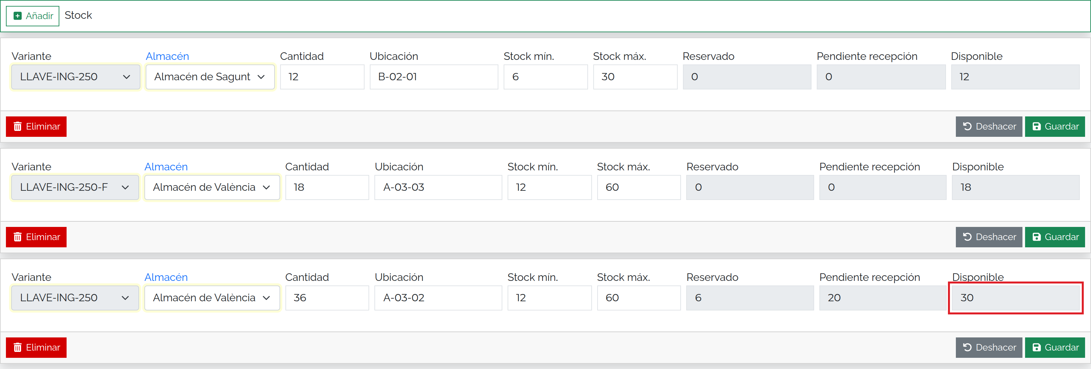This screenshot has width=1091, height=369.
Task: Undo changes in the LLAVE-ING-250-F row
Action: pos(988,237)
